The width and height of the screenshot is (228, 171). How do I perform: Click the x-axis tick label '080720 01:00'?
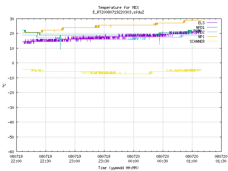click(192, 159)
